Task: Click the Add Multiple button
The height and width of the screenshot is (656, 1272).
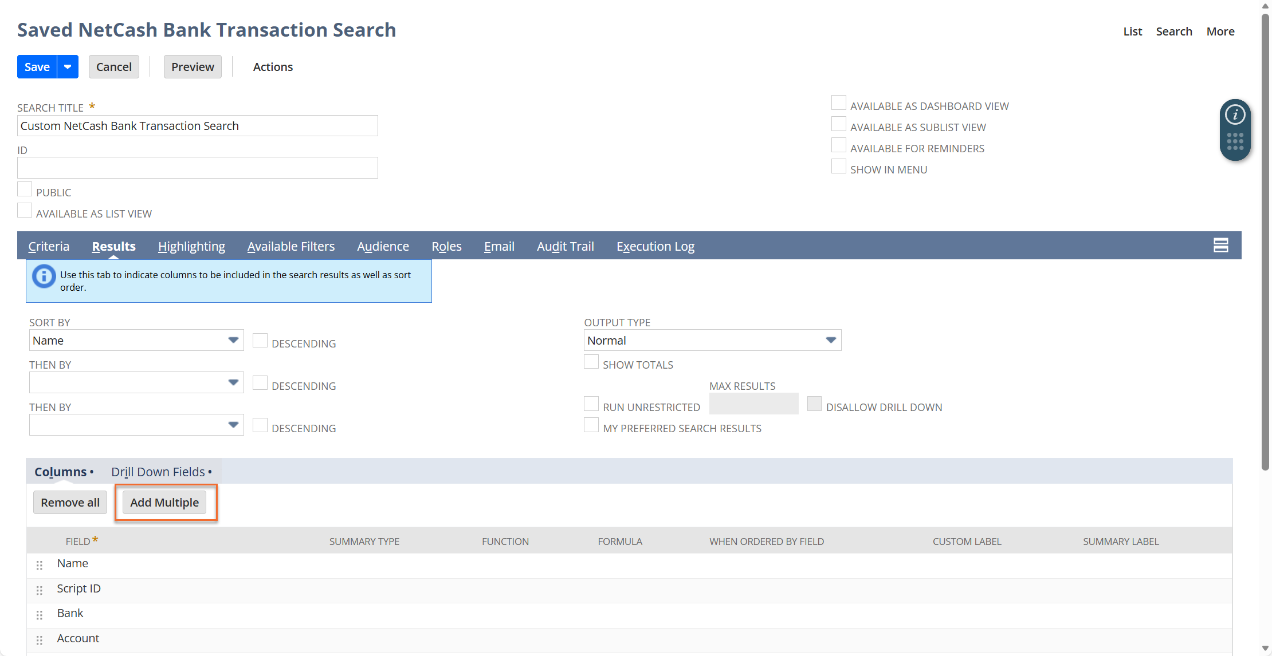Action: (x=164, y=503)
